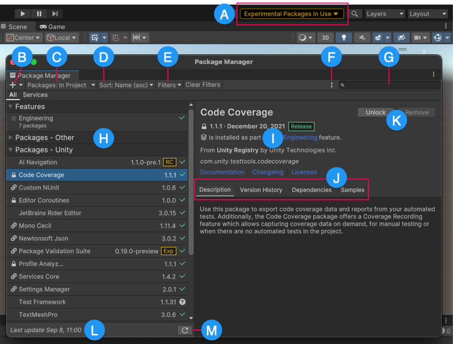The width and height of the screenshot is (453, 344).
Task: Open the Package Manager more-options ⋮ menu
Action: (331, 85)
